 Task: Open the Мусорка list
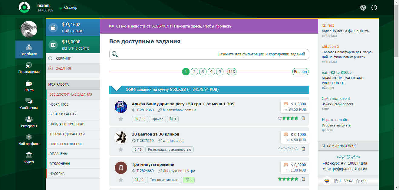tap(73, 174)
